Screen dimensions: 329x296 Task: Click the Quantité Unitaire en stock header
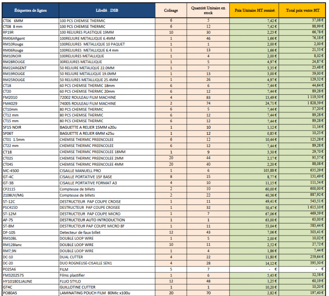coord(208,10)
